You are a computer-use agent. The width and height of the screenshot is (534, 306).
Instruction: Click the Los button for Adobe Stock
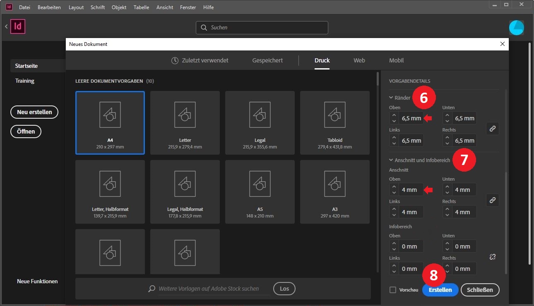284,289
